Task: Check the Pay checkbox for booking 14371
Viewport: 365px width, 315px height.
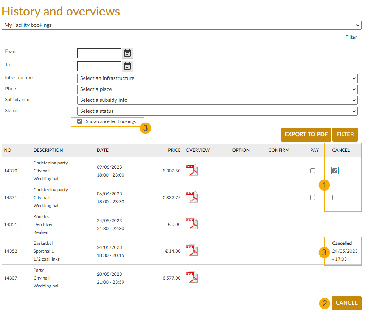Action: 312,197
